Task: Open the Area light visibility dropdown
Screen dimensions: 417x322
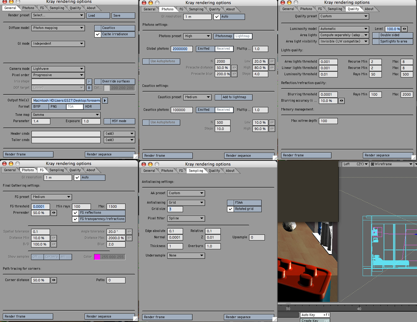Action: click(344, 42)
